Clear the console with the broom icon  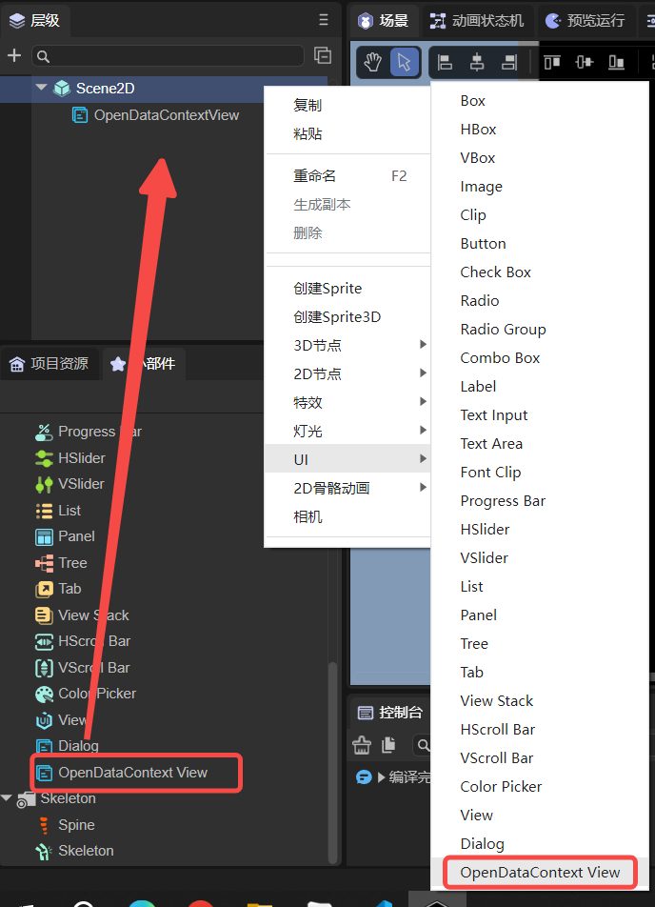tap(362, 745)
